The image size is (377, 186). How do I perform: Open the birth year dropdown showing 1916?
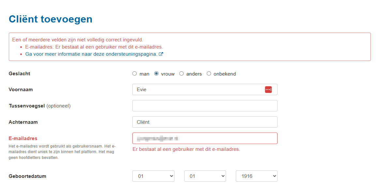pos(256,176)
